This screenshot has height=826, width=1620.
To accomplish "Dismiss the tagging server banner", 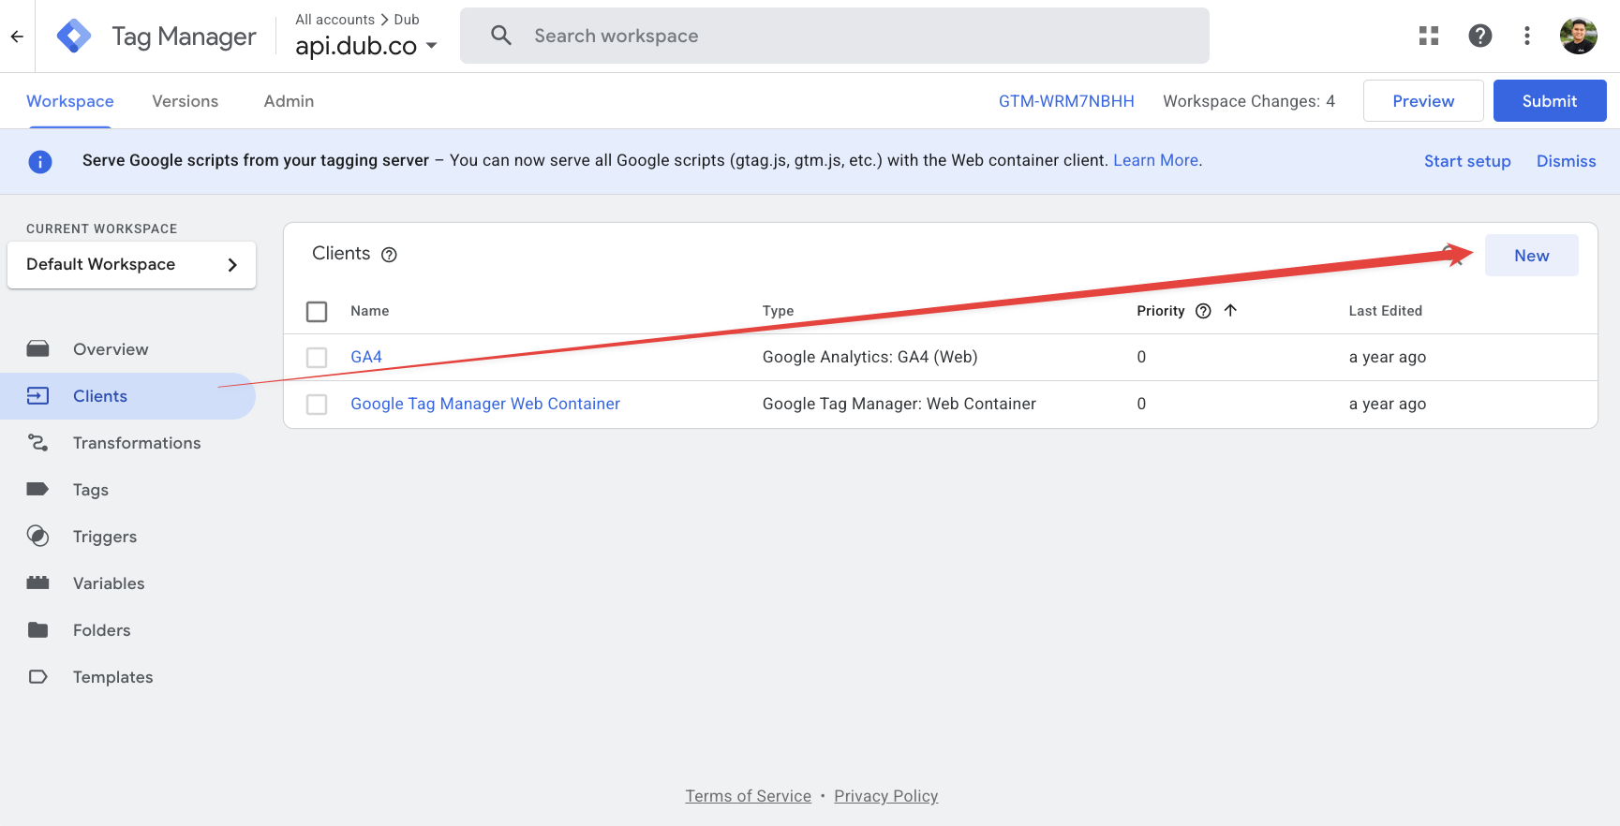I will pos(1566,161).
